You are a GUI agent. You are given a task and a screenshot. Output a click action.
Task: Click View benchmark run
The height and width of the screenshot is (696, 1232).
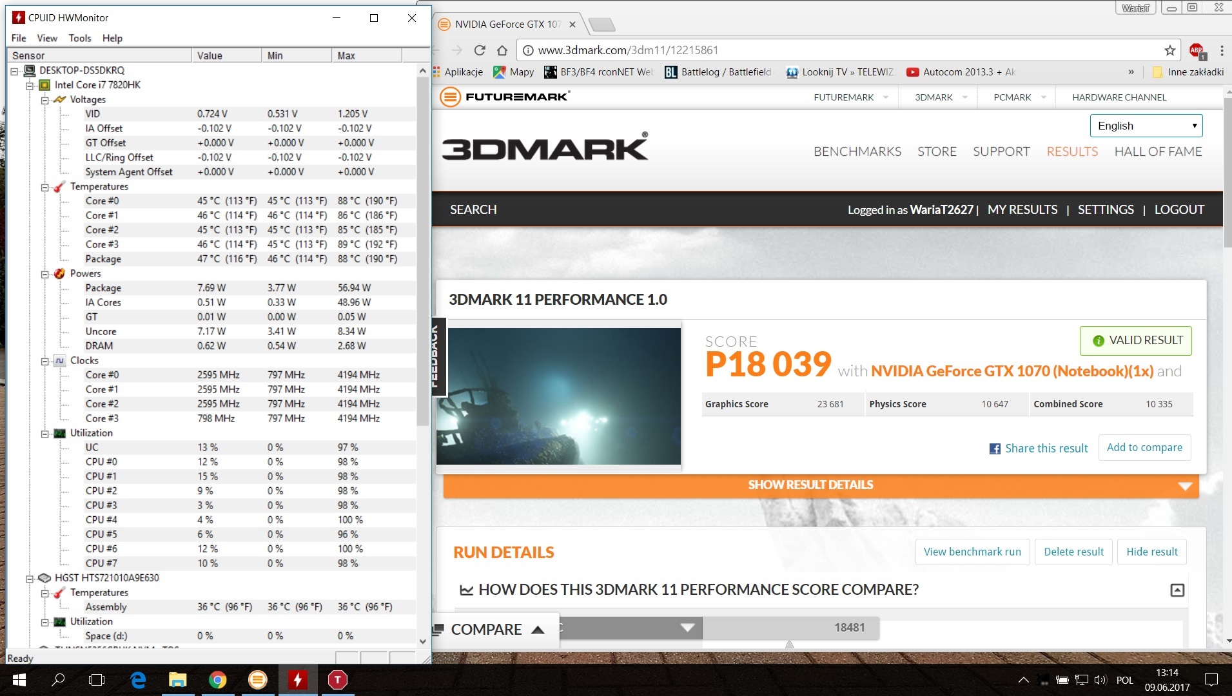(972, 552)
